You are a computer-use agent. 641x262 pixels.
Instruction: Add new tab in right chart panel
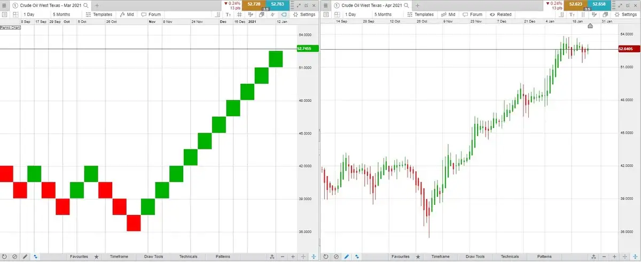(x=420, y=5)
